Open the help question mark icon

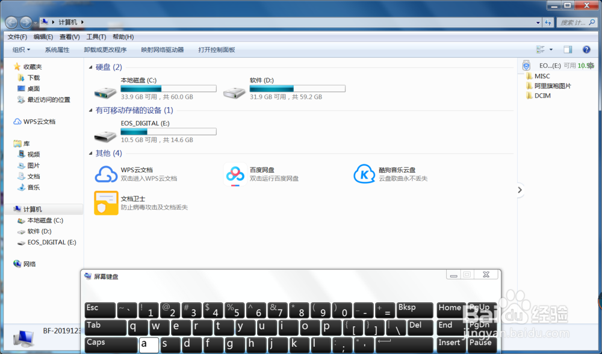pos(586,49)
